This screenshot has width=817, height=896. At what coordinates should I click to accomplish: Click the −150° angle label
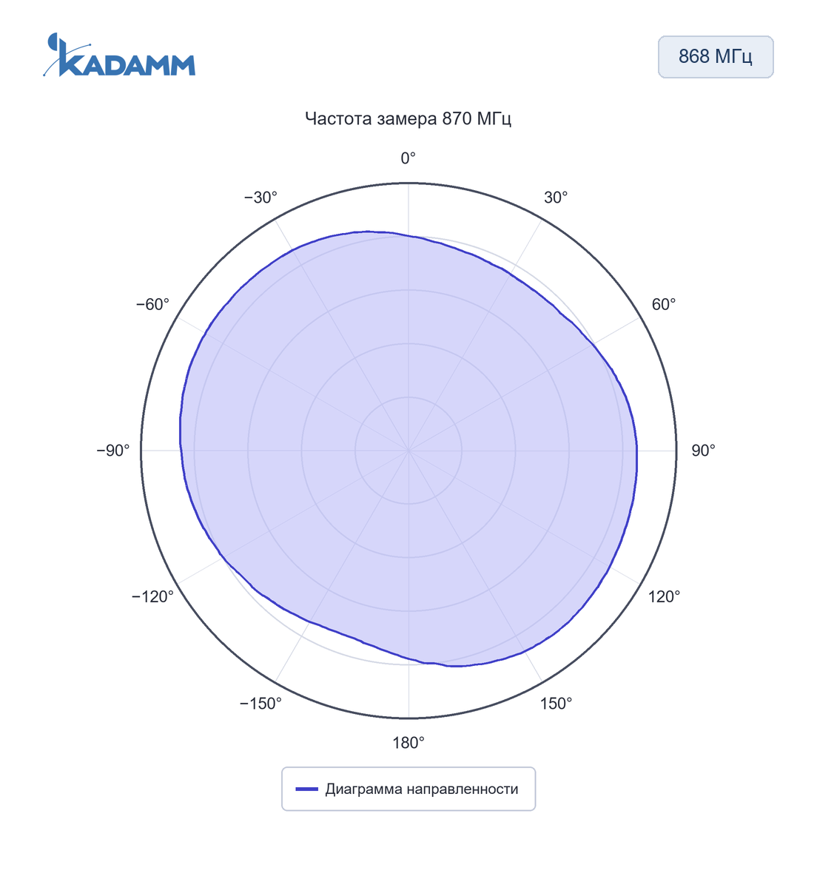[260, 704]
